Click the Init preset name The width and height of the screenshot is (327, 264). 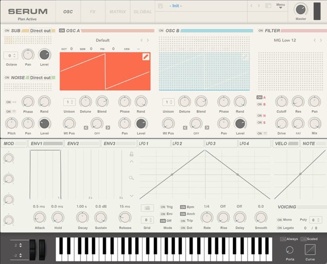[x=175, y=6]
